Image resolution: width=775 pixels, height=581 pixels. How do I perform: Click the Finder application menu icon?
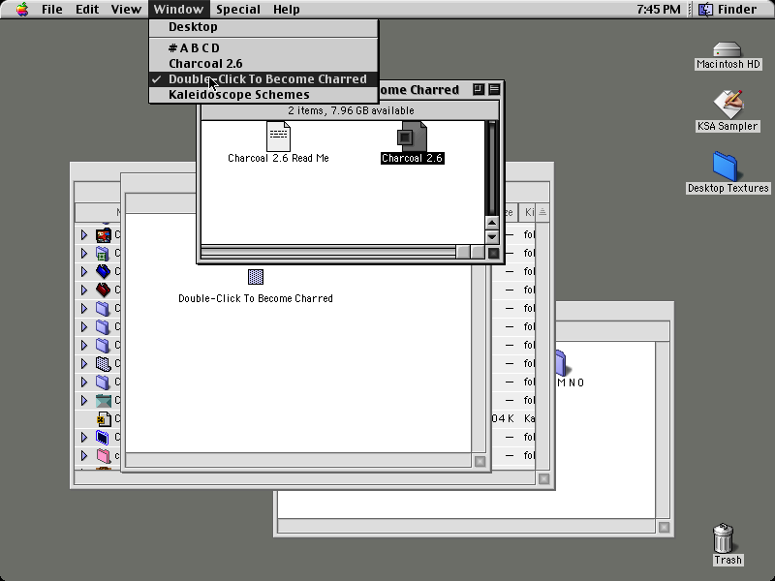[x=706, y=9]
